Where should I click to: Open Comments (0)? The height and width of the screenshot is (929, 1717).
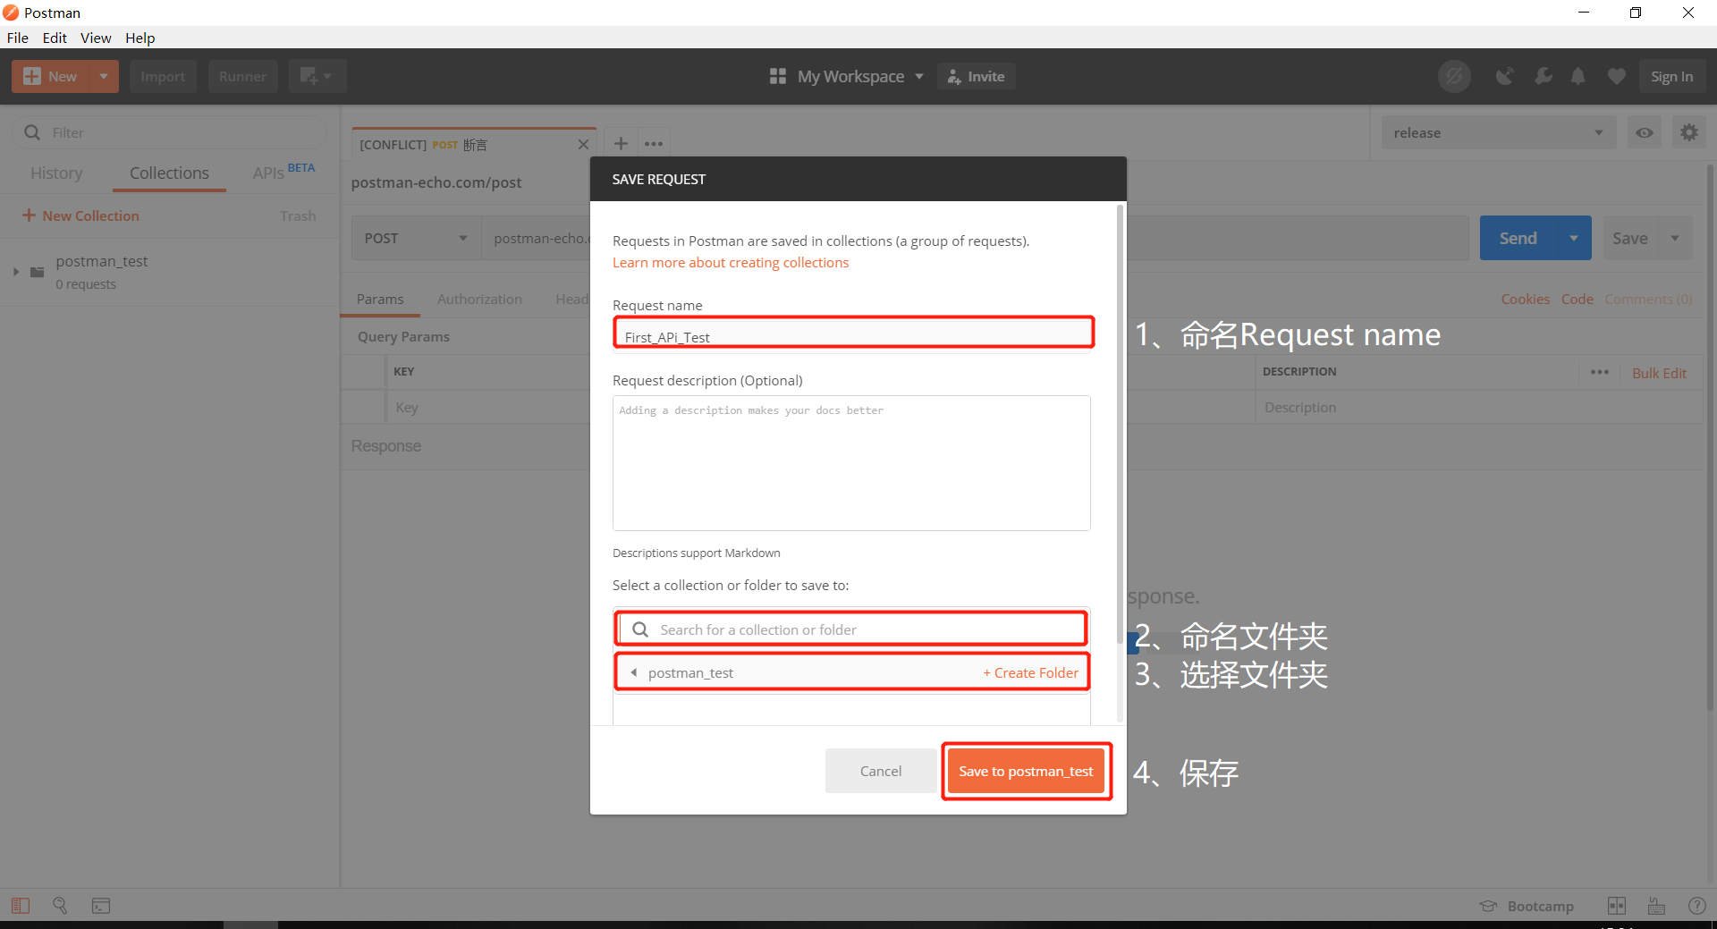point(1648,300)
